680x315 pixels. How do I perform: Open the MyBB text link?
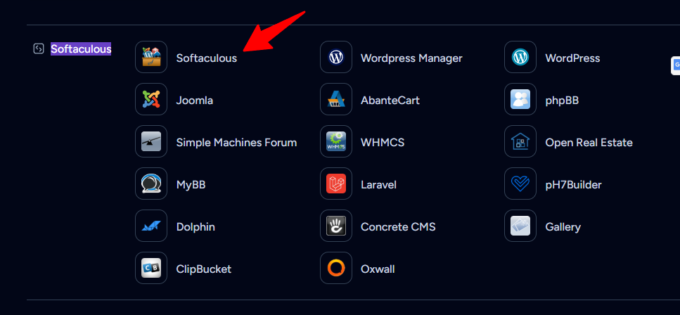(191, 185)
